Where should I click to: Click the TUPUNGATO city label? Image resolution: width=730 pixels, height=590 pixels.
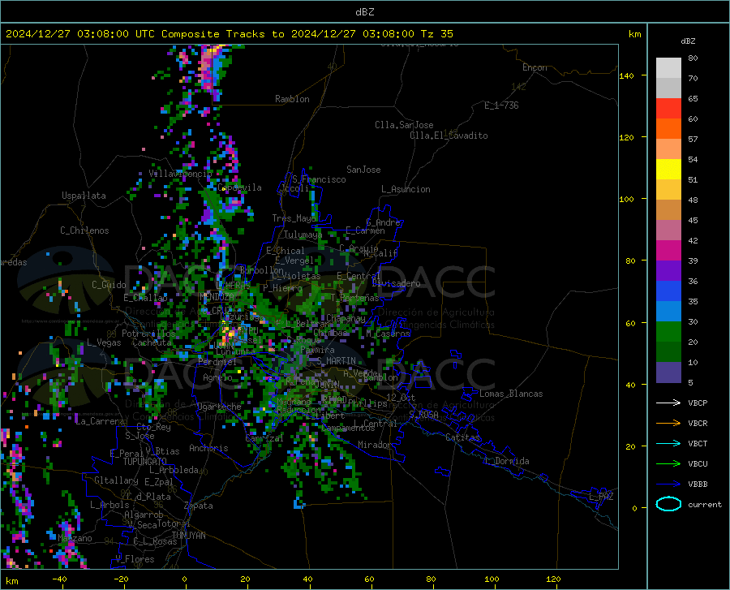point(145,462)
